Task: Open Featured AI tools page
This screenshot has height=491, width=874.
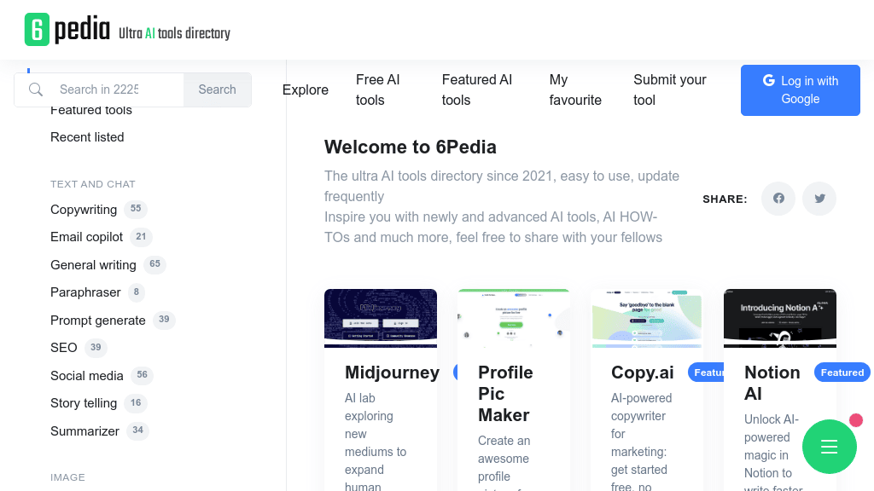Action: (x=477, y=90)
